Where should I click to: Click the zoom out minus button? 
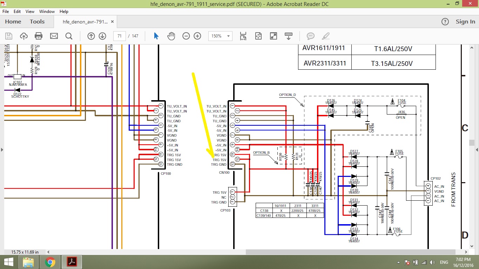coord(186,36)
